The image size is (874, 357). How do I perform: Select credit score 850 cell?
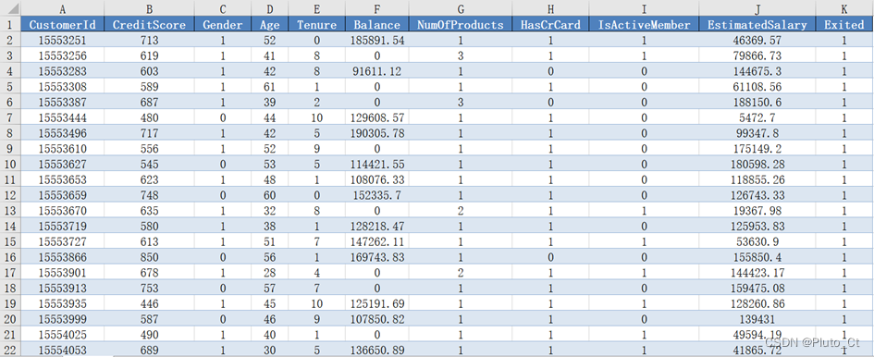coord(149,258)
